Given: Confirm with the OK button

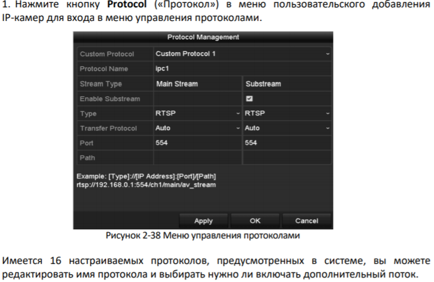Looking at the screenshot, I should tap(255, 221).
